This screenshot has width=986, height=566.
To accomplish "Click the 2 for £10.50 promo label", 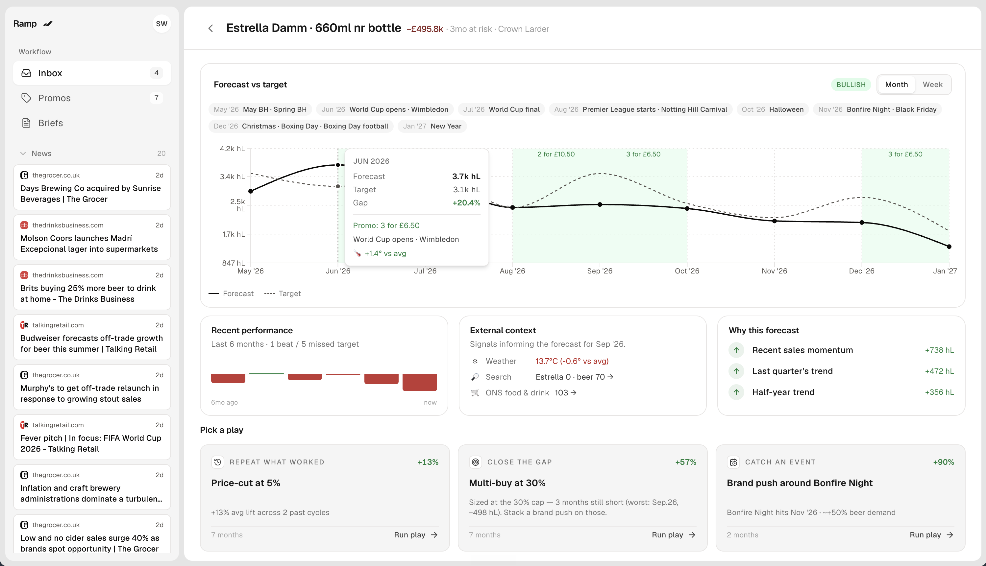I will pos(556,154).
